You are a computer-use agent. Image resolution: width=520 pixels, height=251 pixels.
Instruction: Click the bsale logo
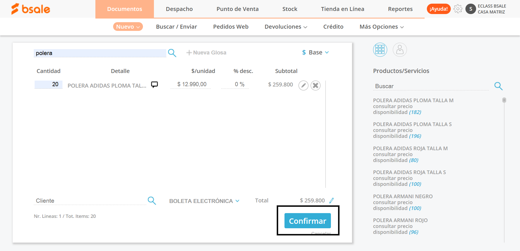[x=30, y=9]
